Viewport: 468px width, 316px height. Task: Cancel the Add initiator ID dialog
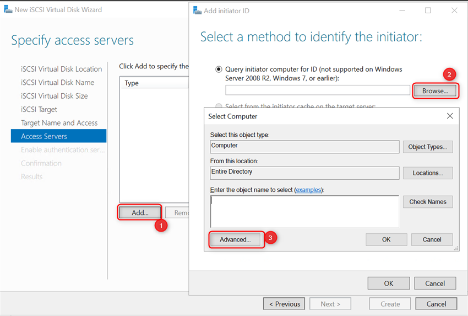tap(435, 283)
